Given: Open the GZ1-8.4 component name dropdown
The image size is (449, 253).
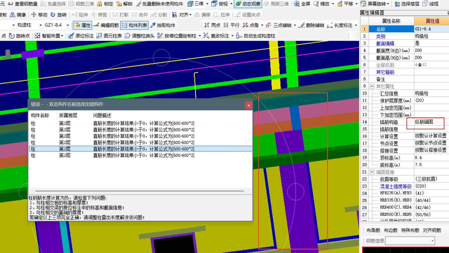Looking at the screenshot, I should click(x=68, y=25).
